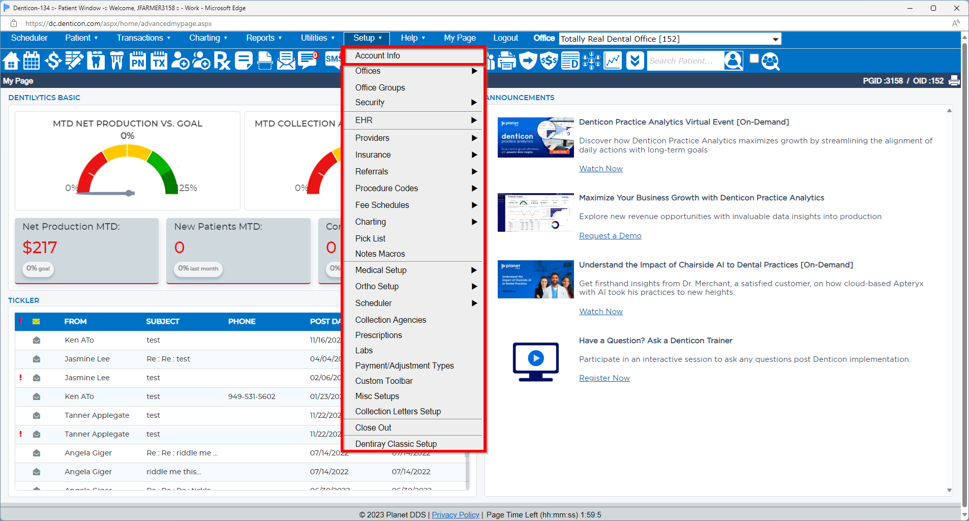The height and width of the screenshot is (521, 969).
Task: Click the document scan toolbar icon
Action: [265, 60]
